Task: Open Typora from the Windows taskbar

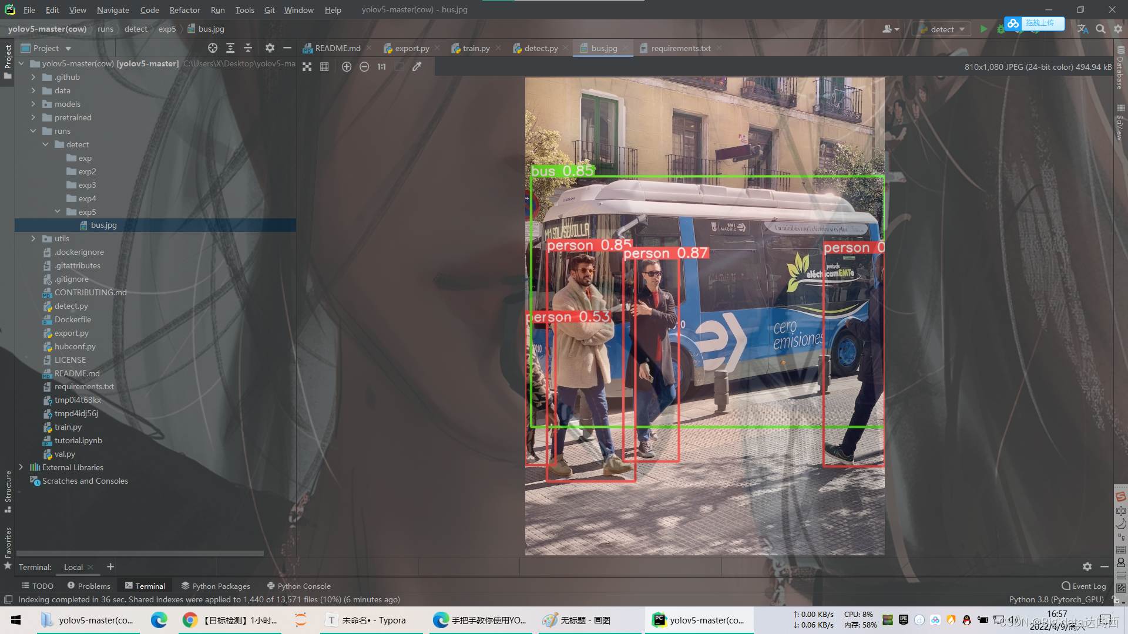Action: 368,620
